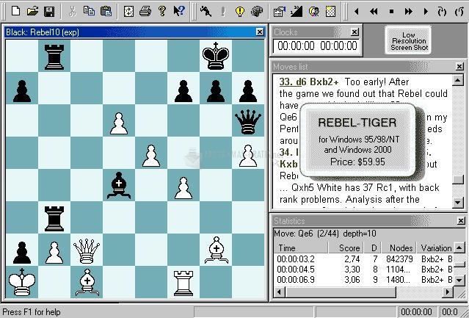Click the black king on the board
Screen dimensions: 469x318
(216, 56)
